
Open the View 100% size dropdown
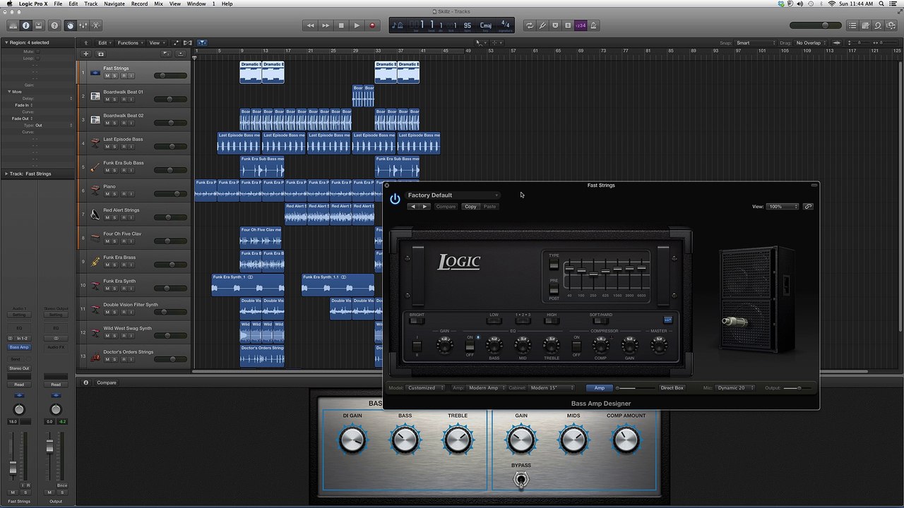tap(783, 207)
